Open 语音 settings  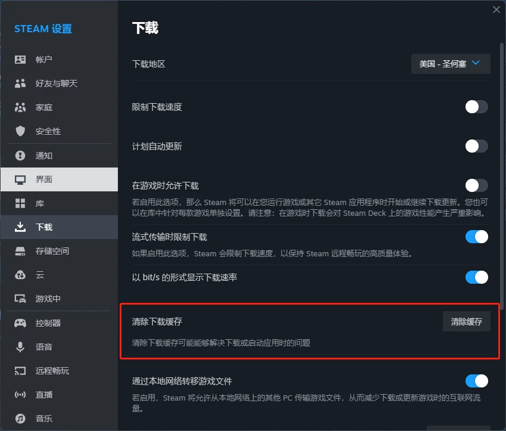(x=60, y=347)
